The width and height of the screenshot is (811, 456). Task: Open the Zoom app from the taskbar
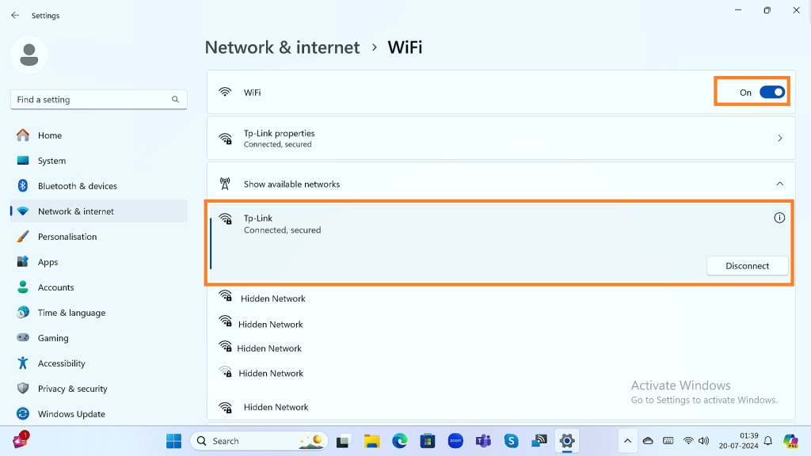[x=455, y=441]
